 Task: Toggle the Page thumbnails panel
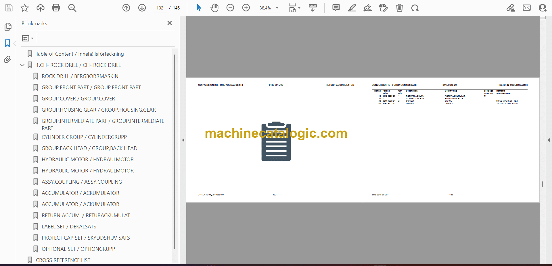point(8,27)
